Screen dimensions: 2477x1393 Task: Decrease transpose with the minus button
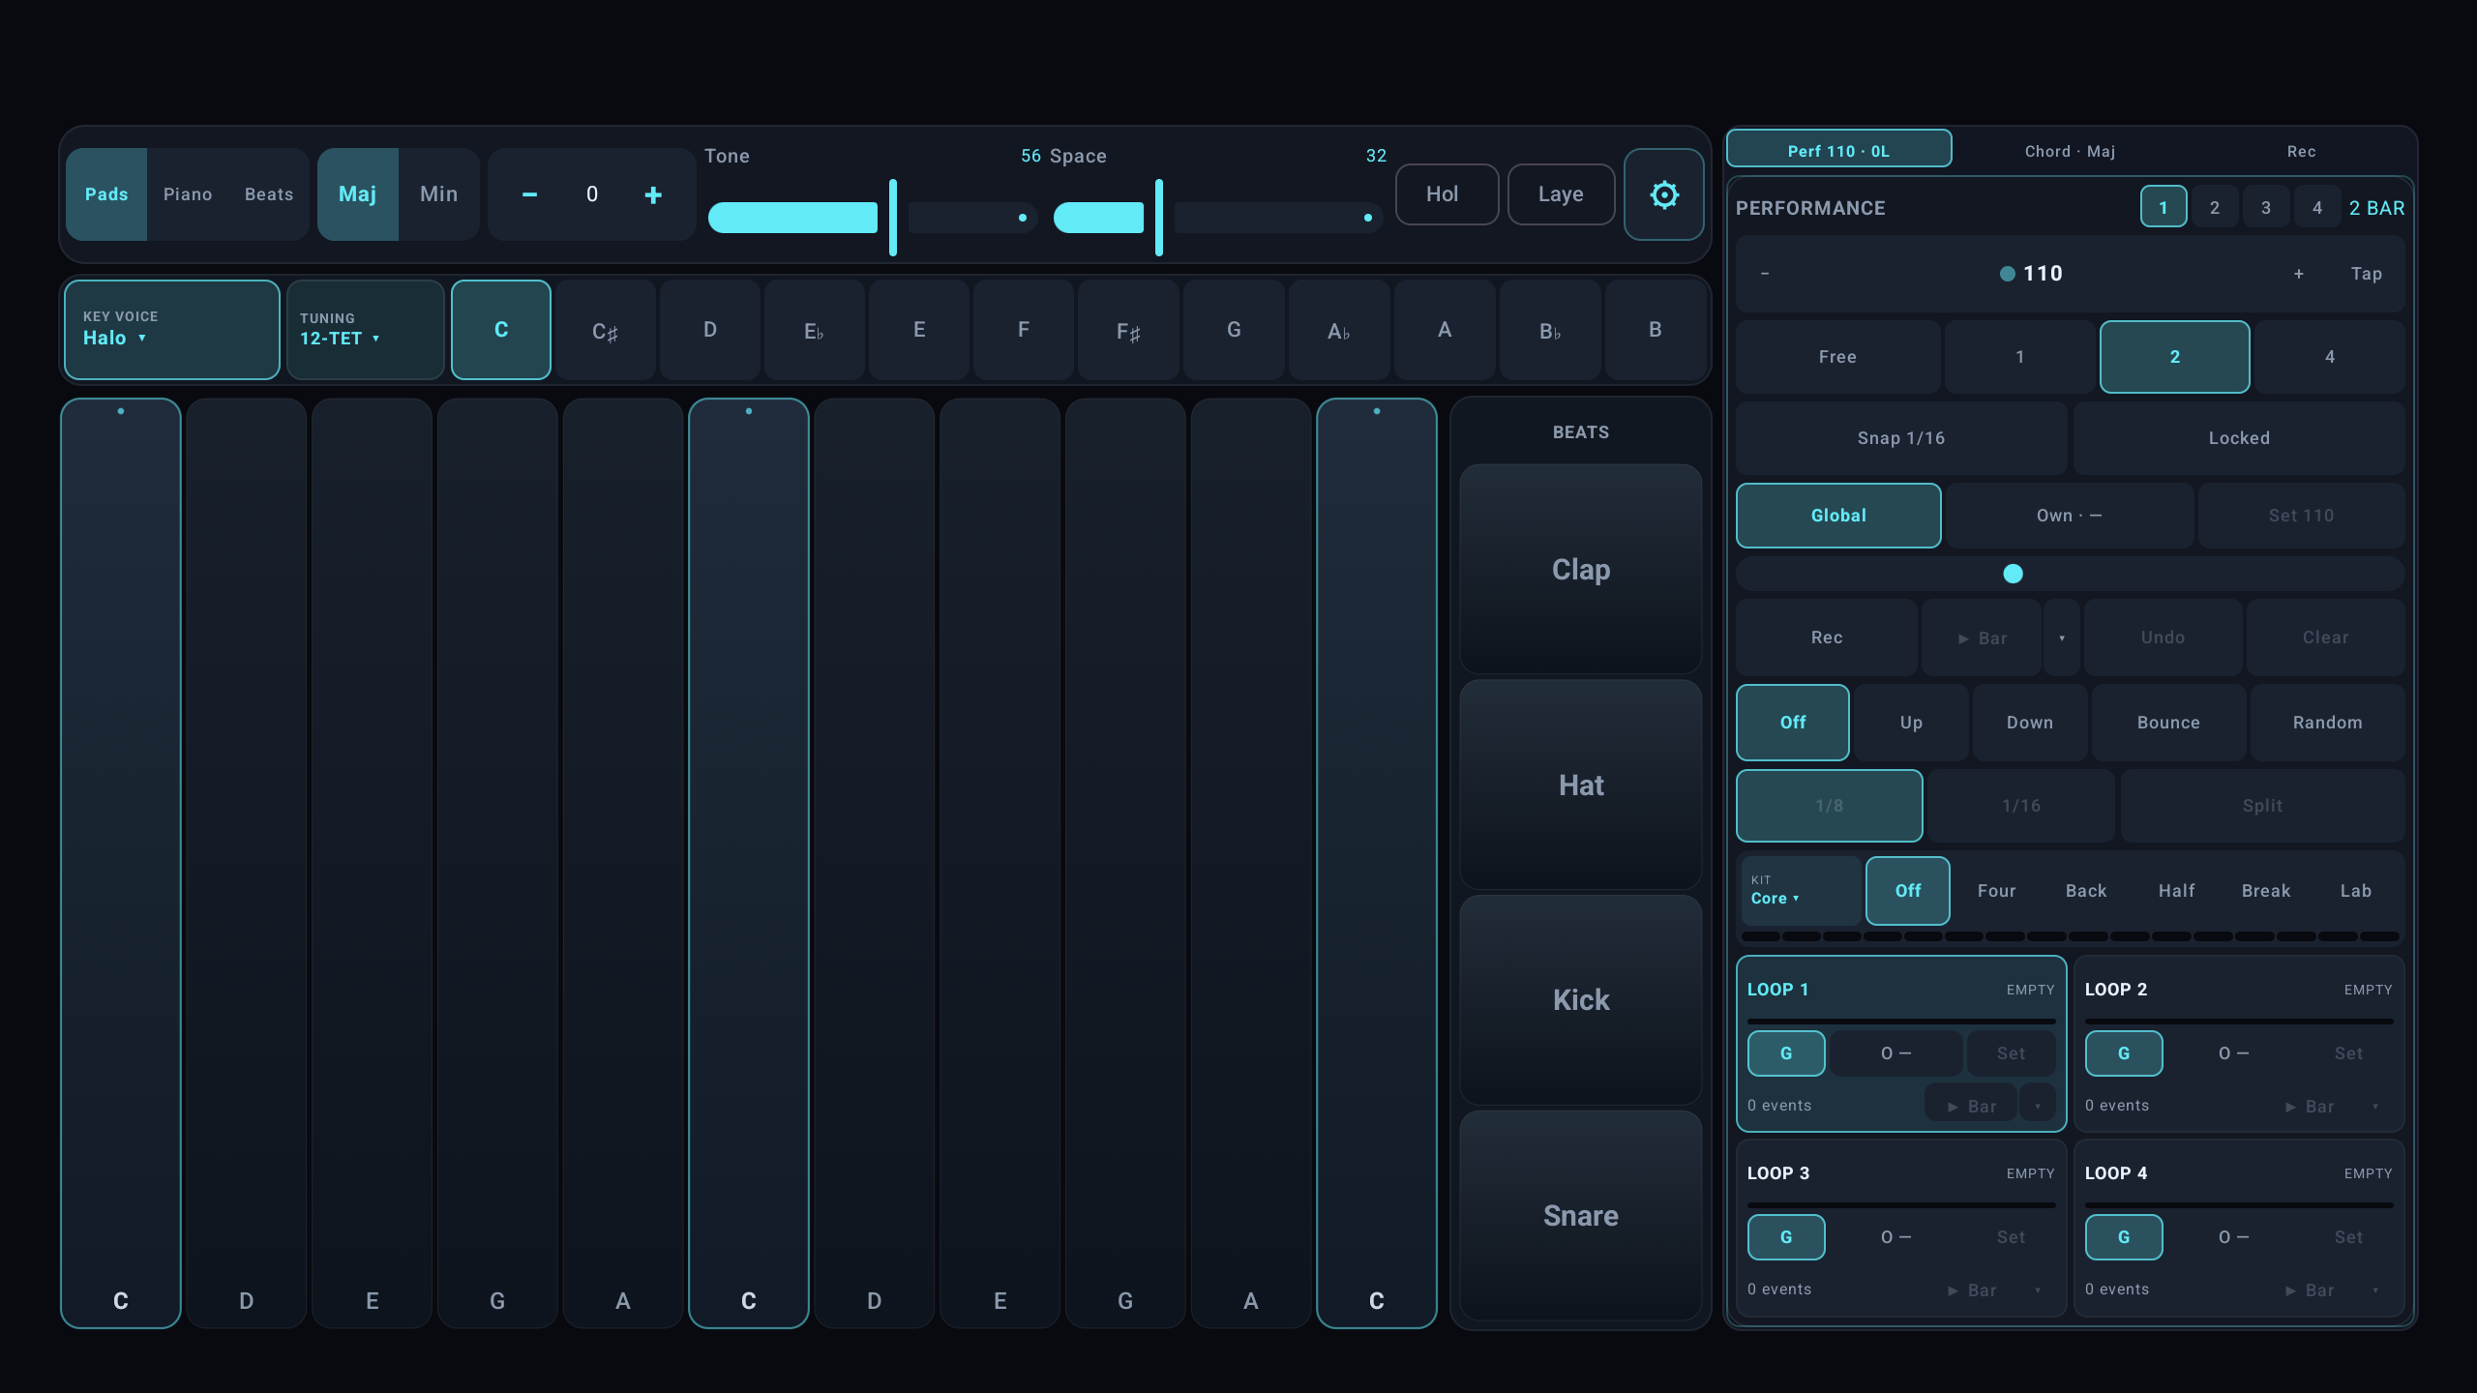point(529,194)
